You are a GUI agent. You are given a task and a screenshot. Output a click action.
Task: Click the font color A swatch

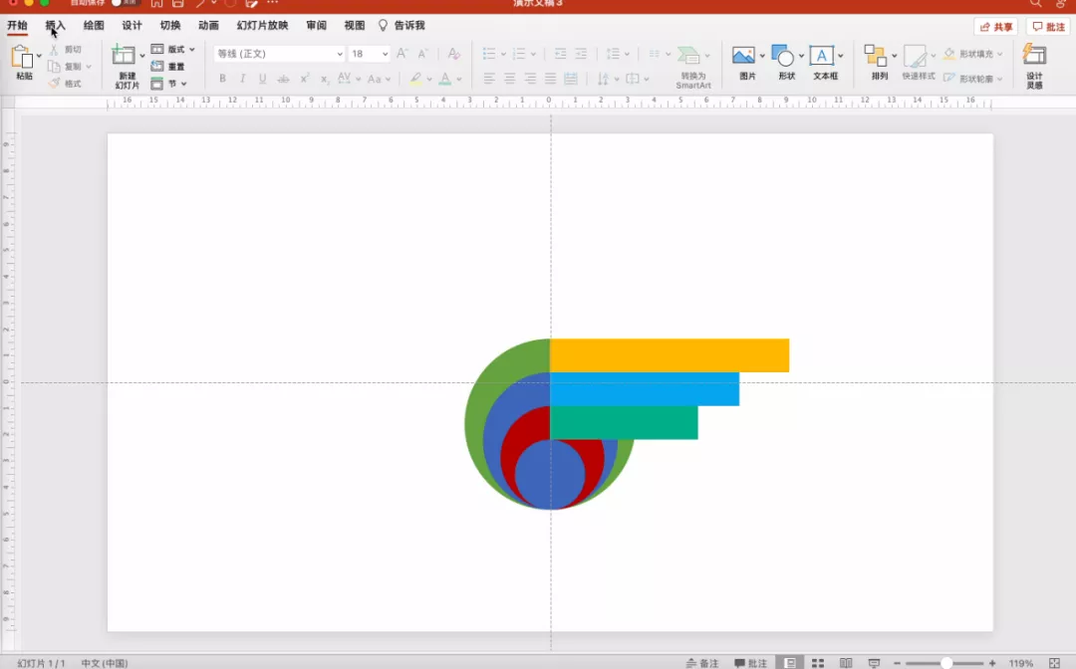[x=444, y=79]
